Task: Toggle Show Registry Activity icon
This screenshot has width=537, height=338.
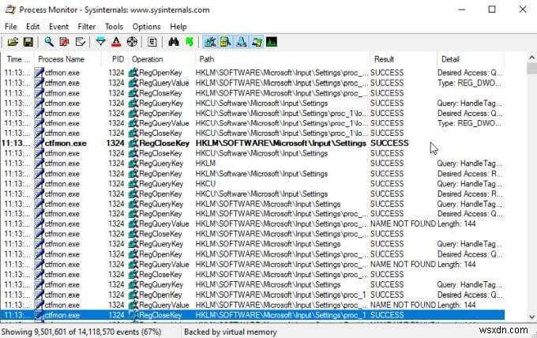Action: (x=210, y=42)
